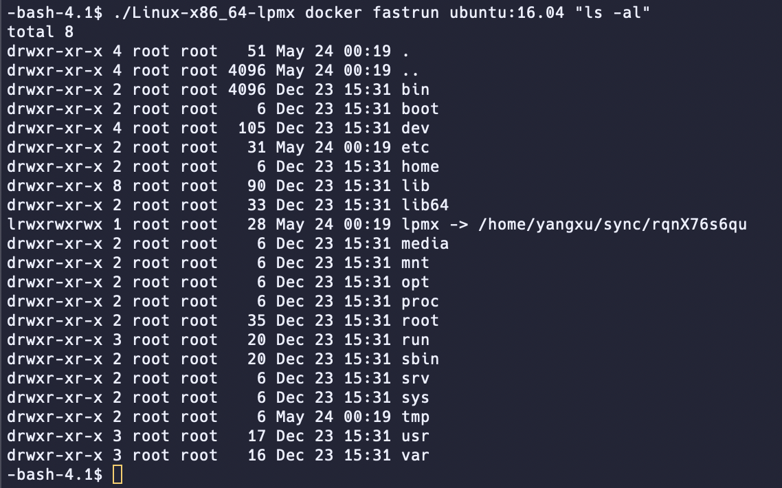Click the 'proc' directory name
Viewport: 782px width, 488px height.
[420, 301]
